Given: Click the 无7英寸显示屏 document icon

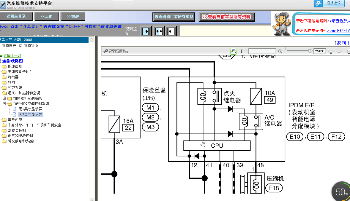Looking at the screenshot, I should tap(15, 109).
